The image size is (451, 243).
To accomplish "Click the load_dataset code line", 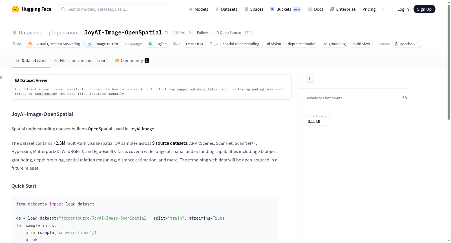I will click(x=120, y=218).
